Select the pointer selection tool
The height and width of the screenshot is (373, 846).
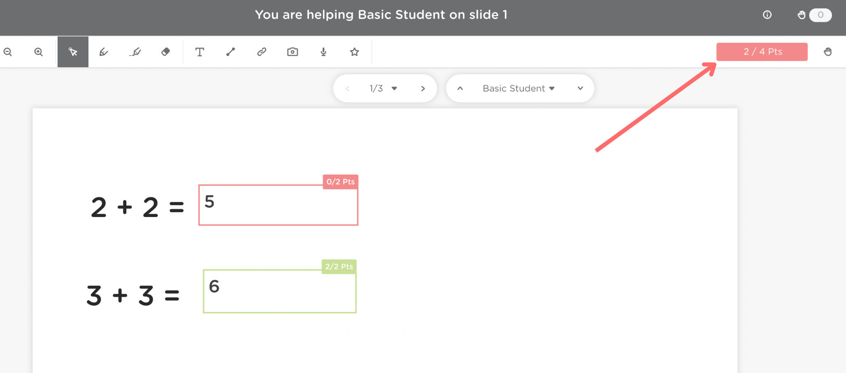click(x=73, y=52)
